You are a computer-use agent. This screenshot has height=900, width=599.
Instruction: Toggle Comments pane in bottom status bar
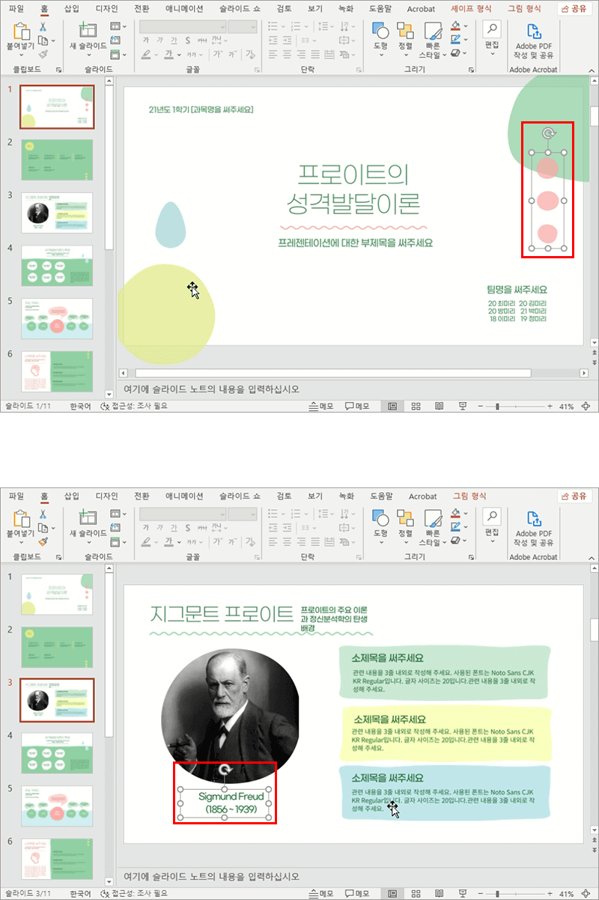(357, 893)
